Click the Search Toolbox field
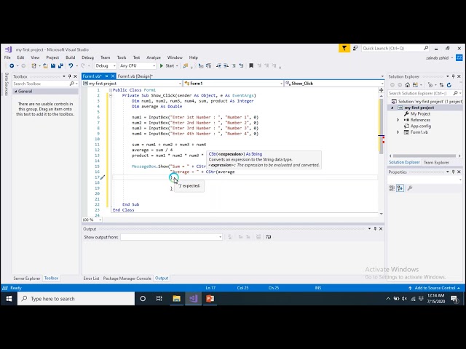 [x=45, y=84]
